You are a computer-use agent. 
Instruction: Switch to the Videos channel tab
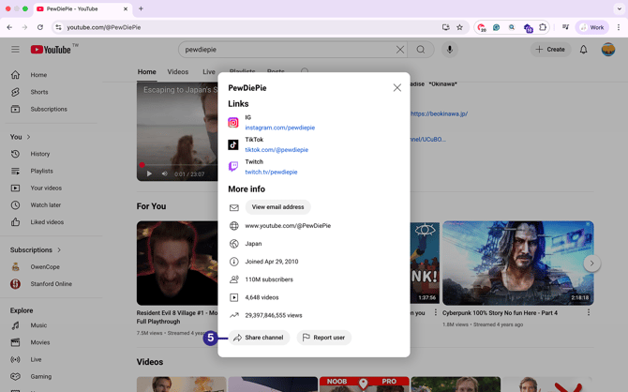178,72
